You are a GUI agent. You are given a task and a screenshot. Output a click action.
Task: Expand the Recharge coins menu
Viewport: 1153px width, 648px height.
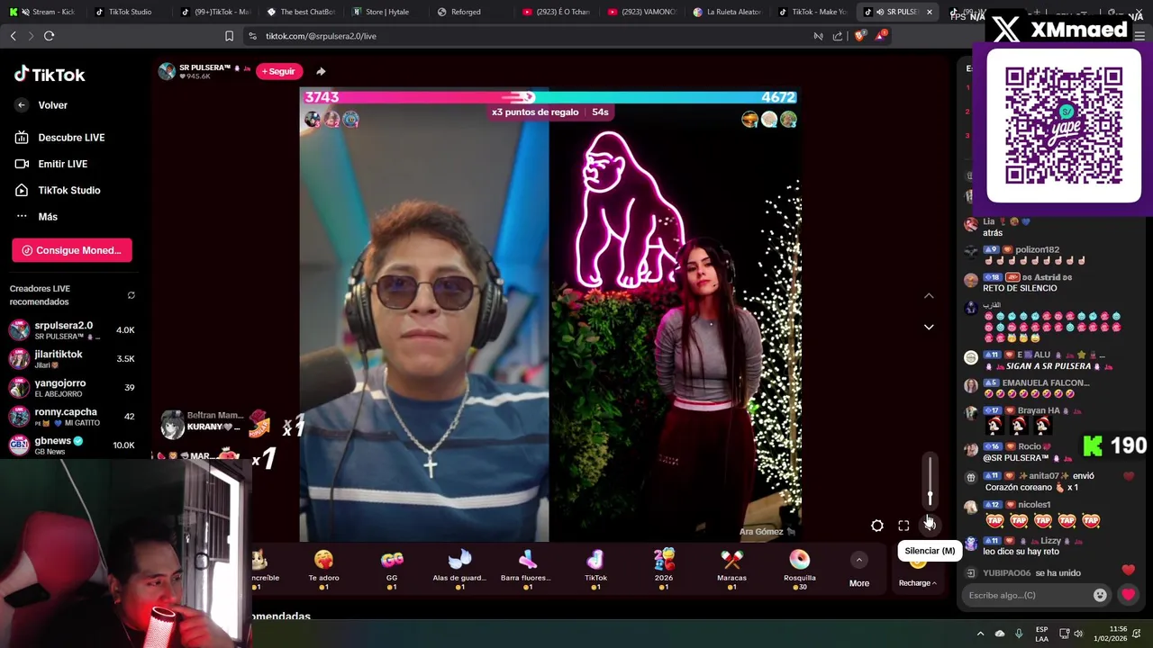click(x=917, y=582)
